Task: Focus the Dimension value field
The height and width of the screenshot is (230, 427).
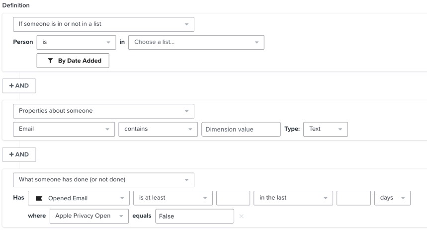Action: point(241,129)
